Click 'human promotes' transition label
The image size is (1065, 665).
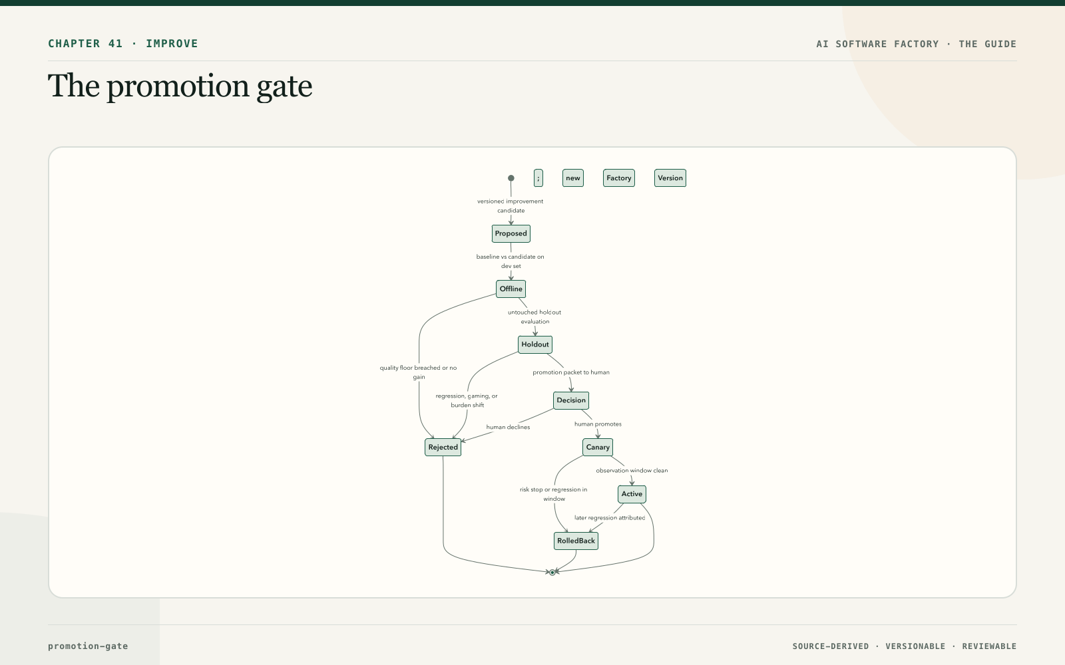598,424
